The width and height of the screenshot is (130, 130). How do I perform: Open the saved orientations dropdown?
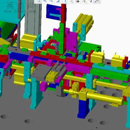click(x=71, y=1)
